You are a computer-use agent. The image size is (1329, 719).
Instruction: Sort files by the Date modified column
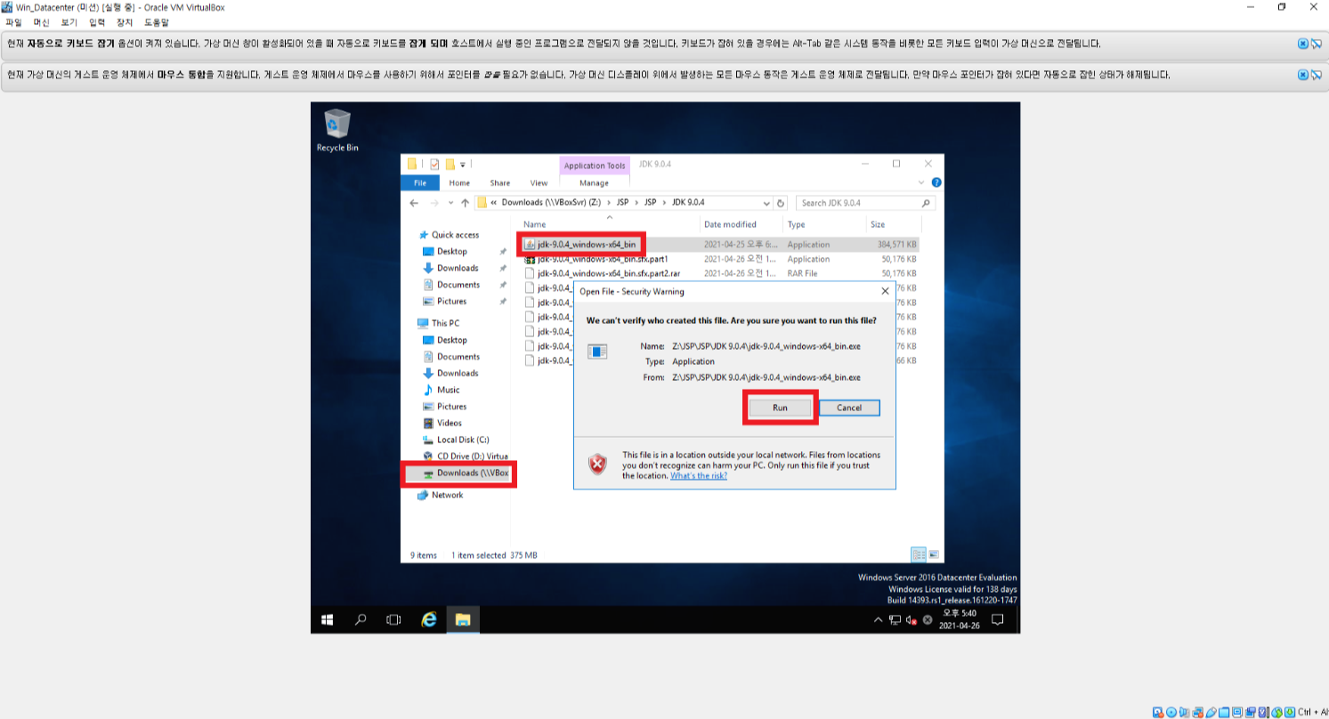730,224
